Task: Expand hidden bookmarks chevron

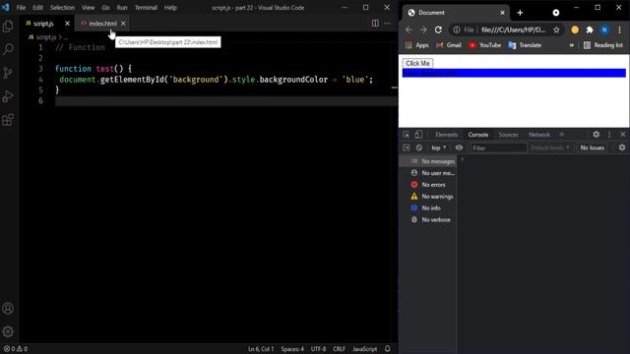Action: click(571, 45)
